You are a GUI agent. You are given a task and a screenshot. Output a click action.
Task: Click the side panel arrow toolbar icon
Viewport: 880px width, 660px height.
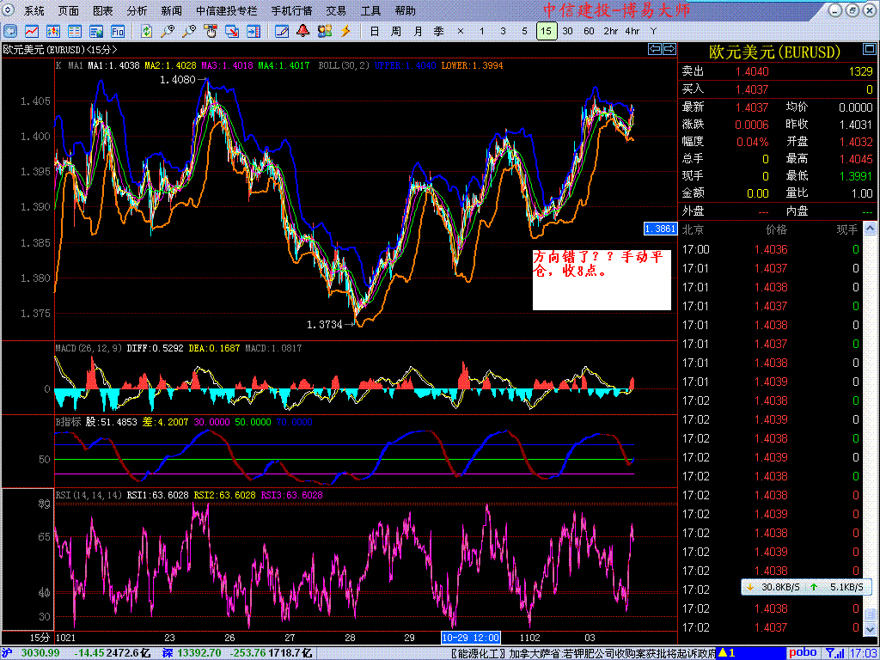[x=254, y=31]
